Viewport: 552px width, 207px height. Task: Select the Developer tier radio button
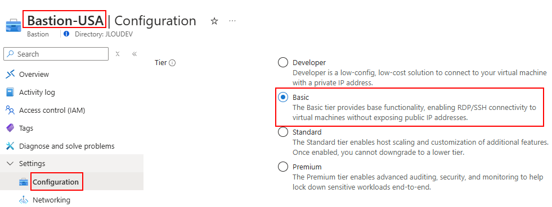coord(283,62)
